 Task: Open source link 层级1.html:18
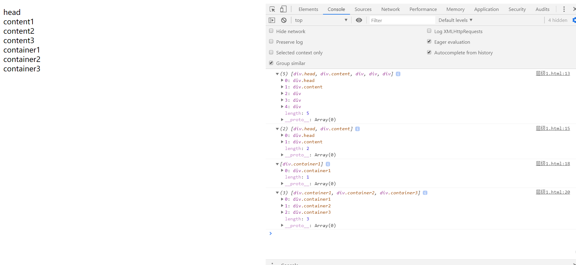[x=553, y=164]
